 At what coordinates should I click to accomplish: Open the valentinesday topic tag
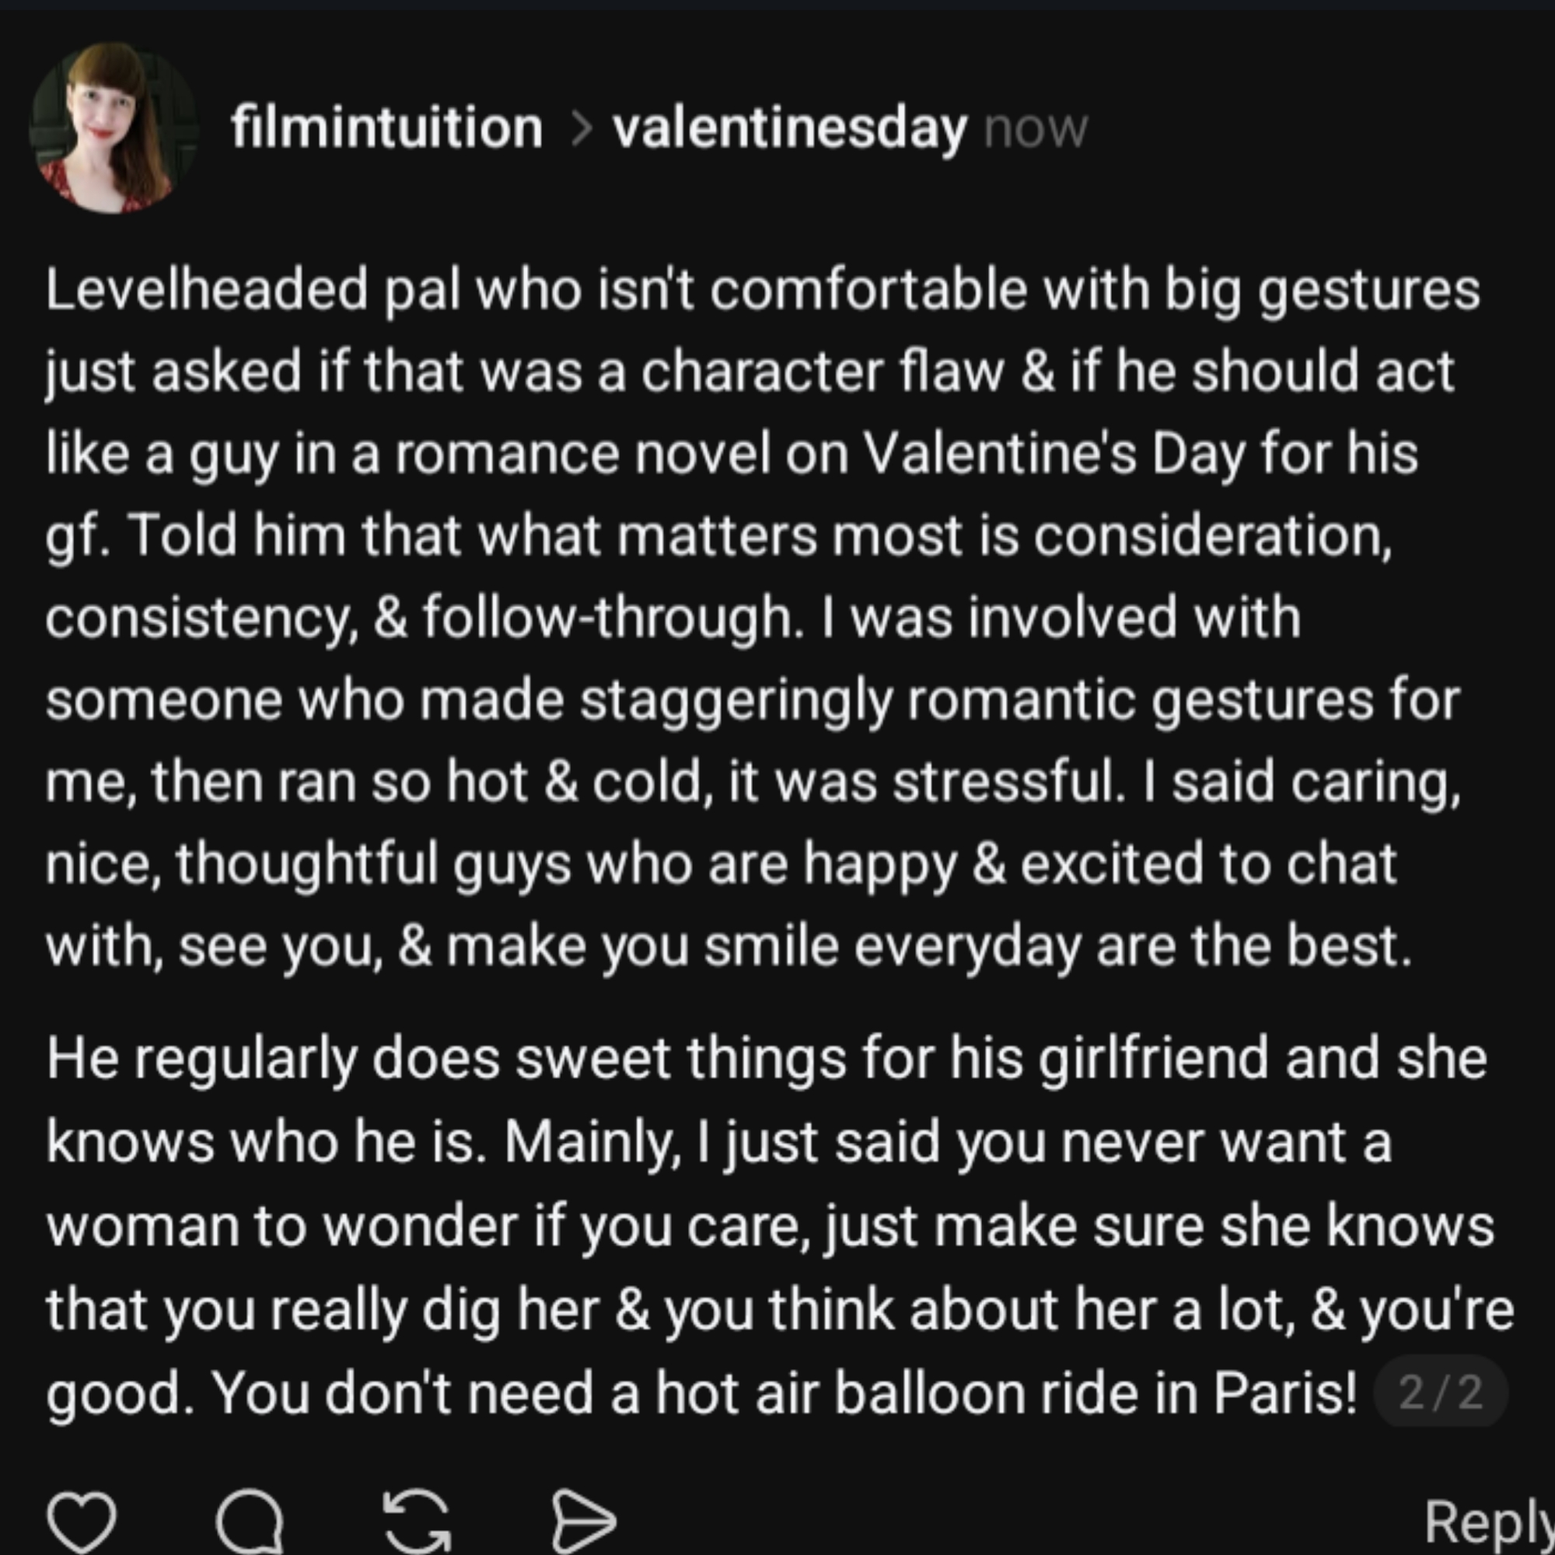coord(788,129)
